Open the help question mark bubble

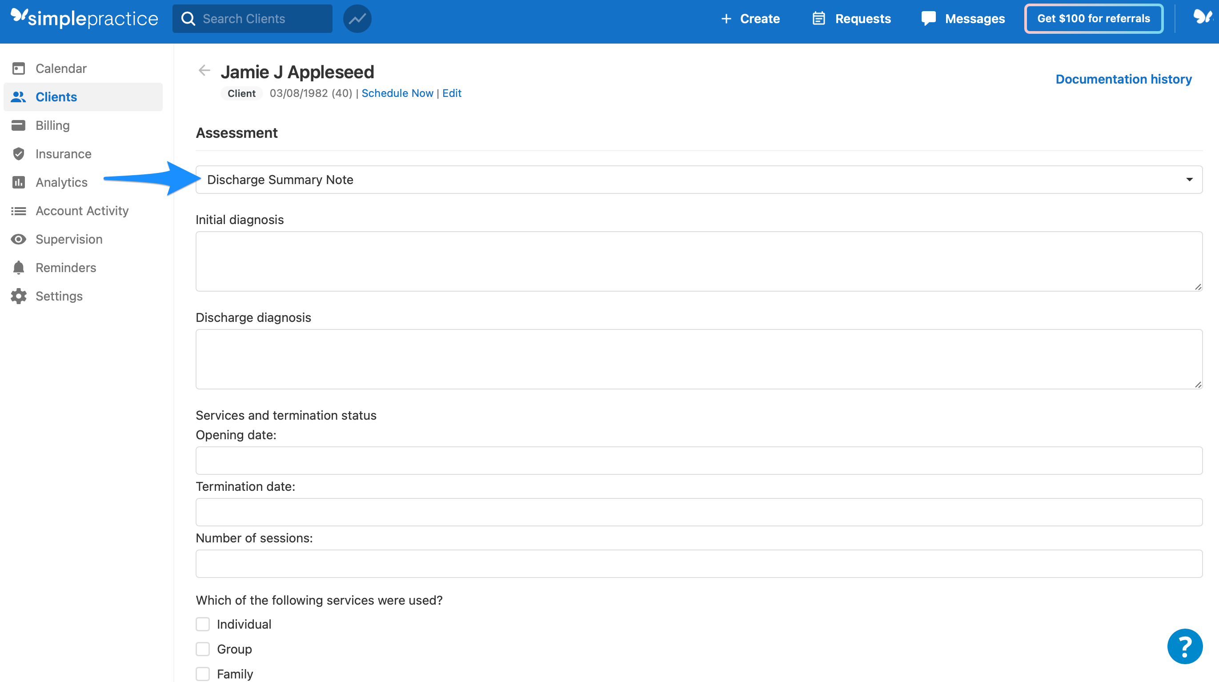tap(1185, 646)
